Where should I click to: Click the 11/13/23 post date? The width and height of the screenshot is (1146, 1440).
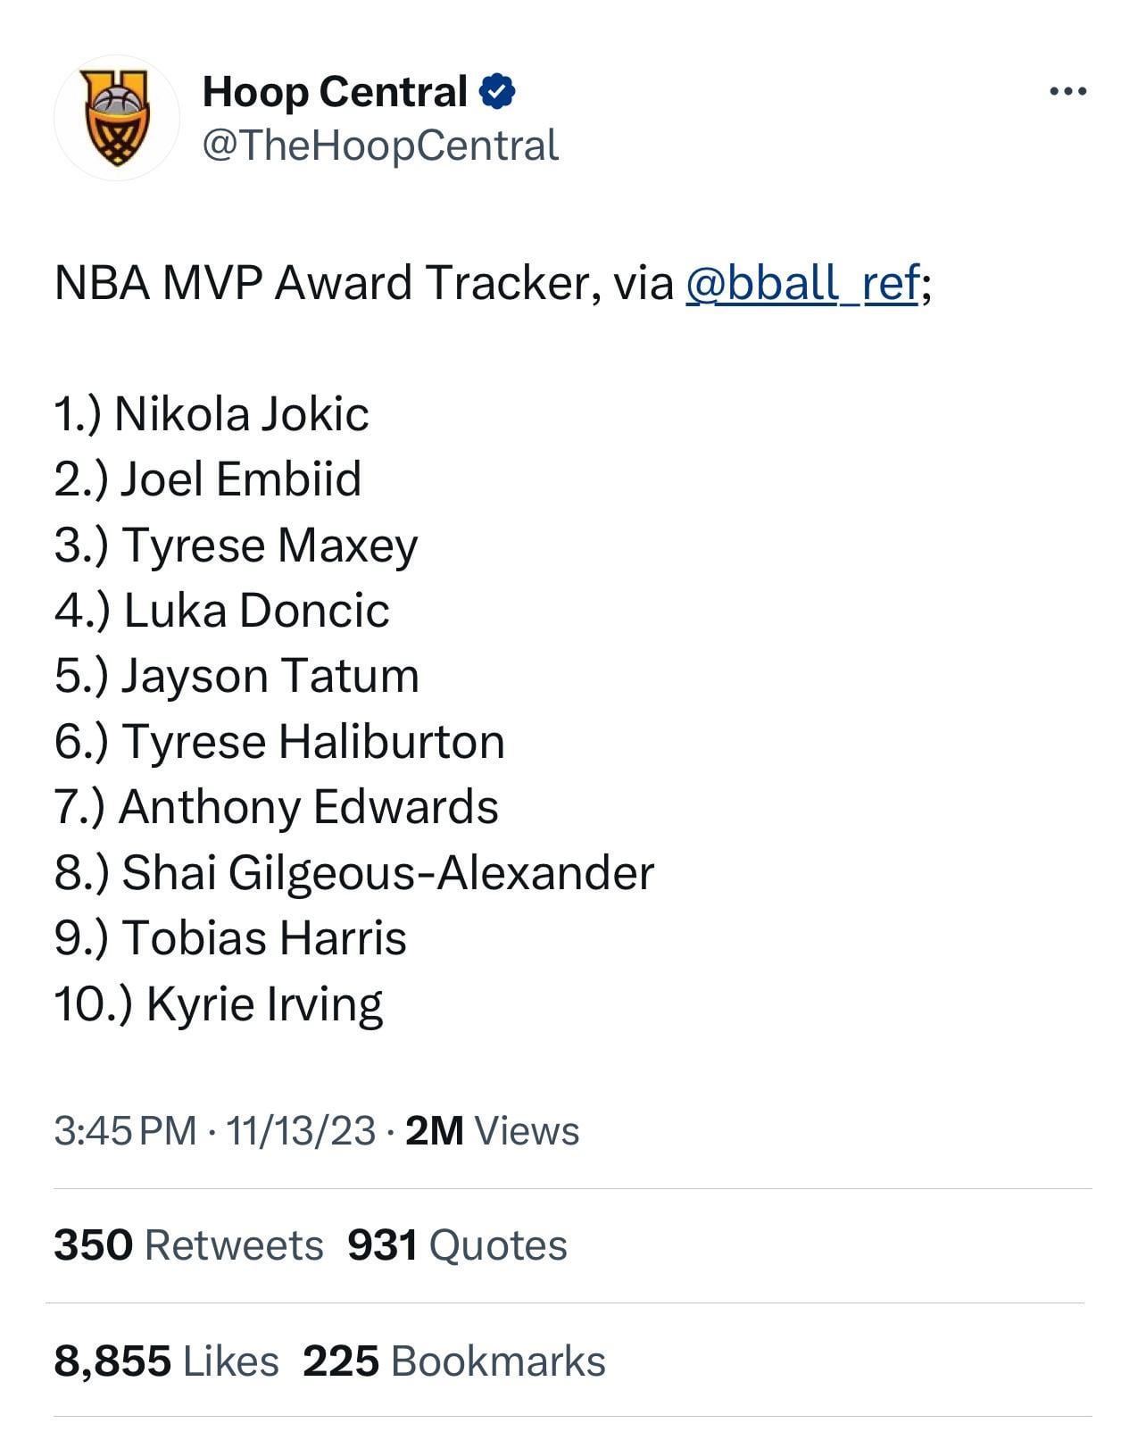(301, 1130)
